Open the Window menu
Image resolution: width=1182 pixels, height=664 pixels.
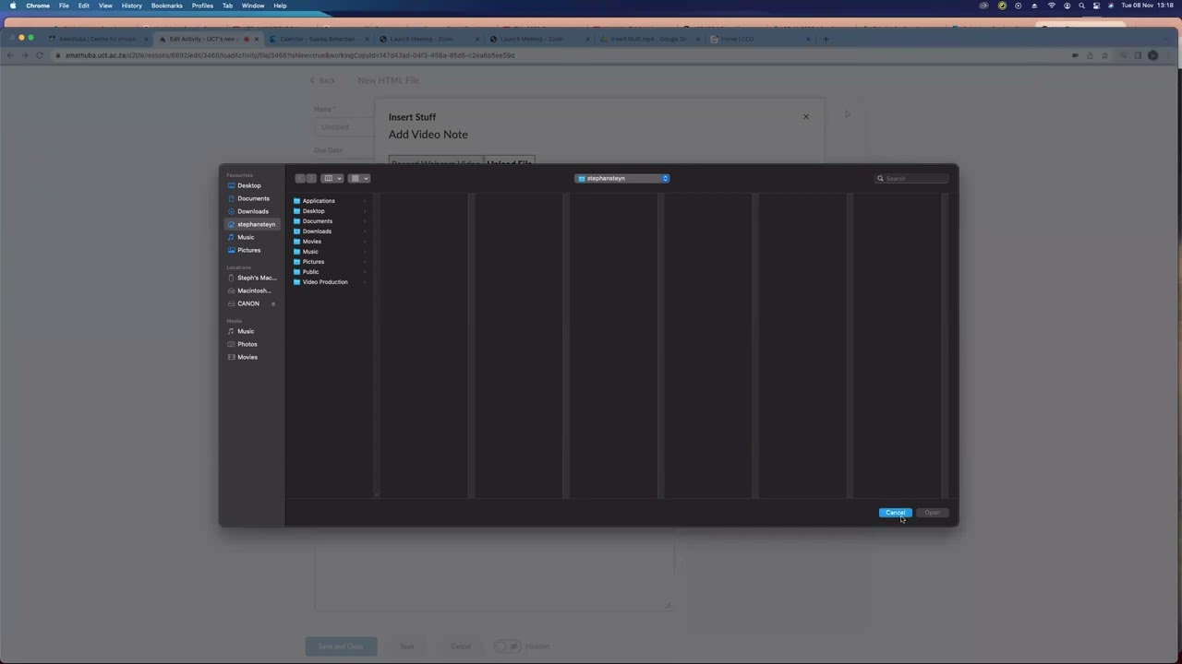click(253, 6)
